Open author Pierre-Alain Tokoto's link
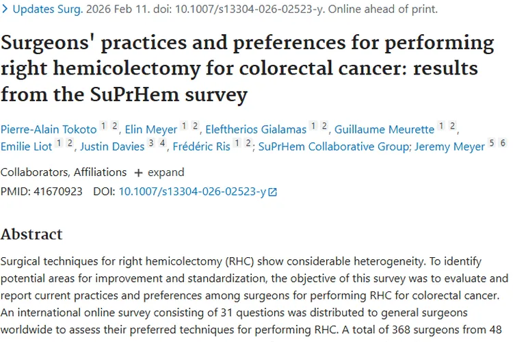513x342 pixels. tap(48, 129)
